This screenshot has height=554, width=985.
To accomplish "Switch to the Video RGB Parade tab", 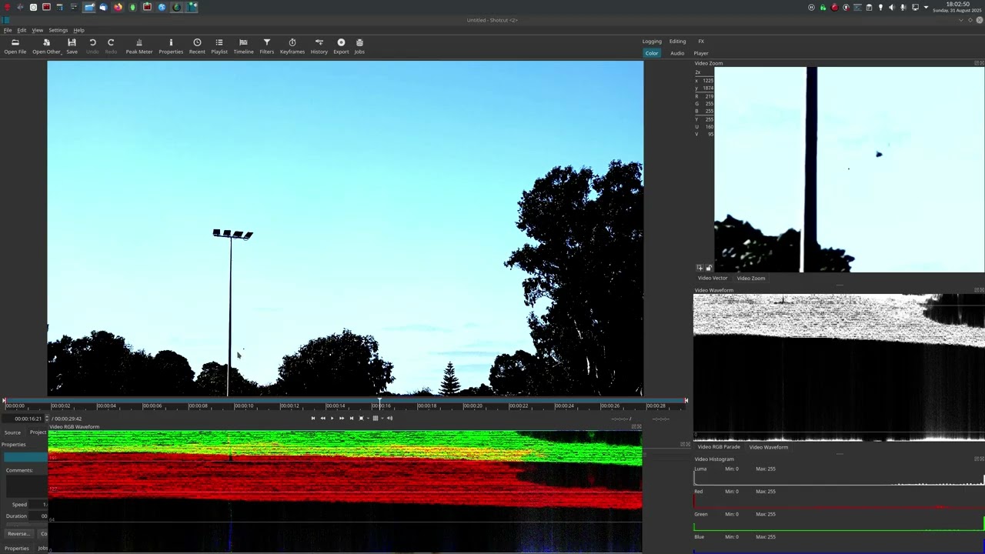I will click(x=718, y=447).
